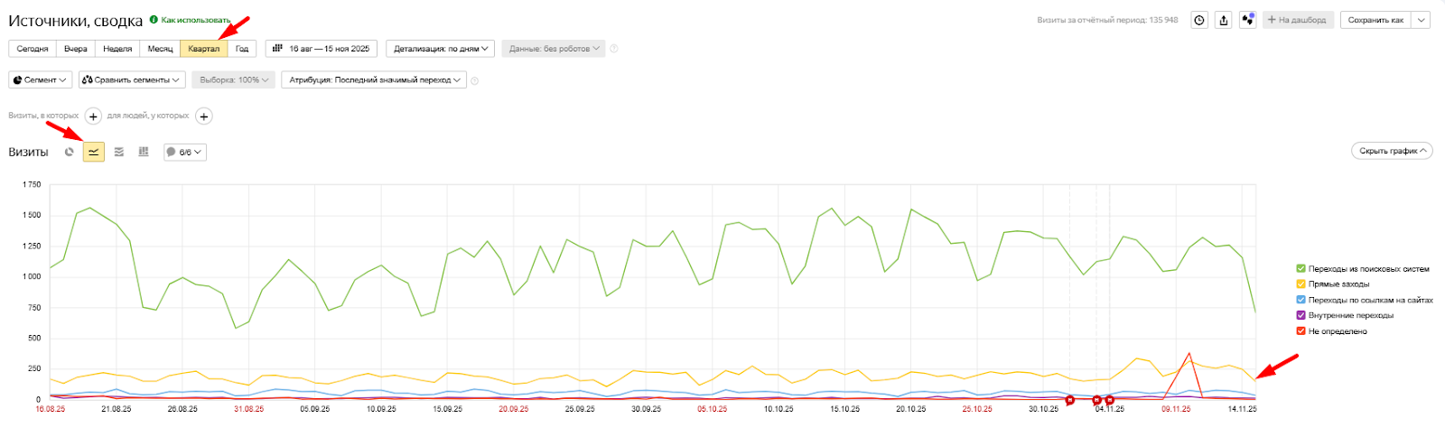Add a people condition with plus icon
This screenshot has height=437, width=1445.
204,116
